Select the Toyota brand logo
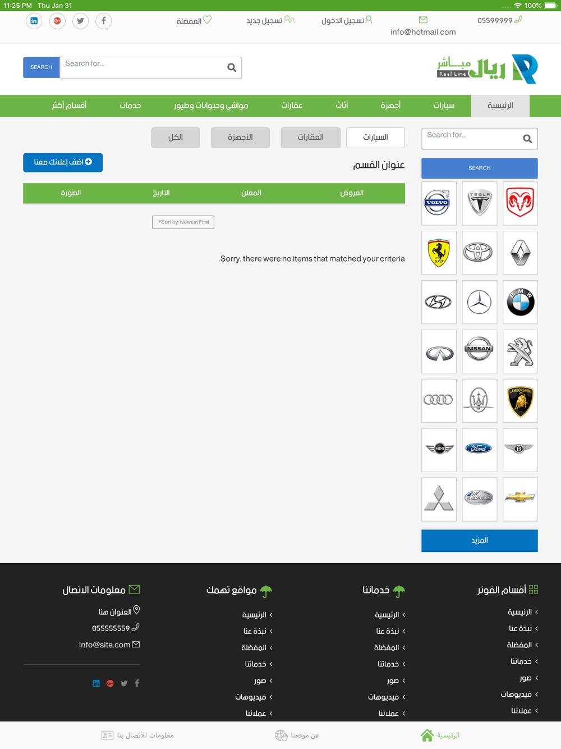561x749 pixels. pyautogui.click(x=480, y=253)
